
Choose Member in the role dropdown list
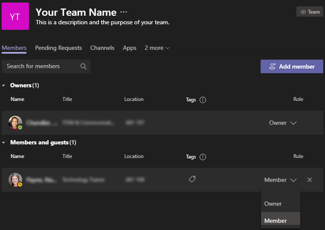pyautogui.click(x=276, y=220)
